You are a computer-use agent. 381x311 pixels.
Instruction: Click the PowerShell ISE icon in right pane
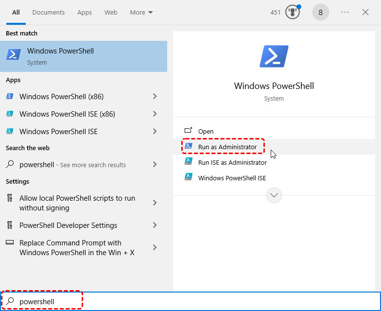(x=189, y=178)
